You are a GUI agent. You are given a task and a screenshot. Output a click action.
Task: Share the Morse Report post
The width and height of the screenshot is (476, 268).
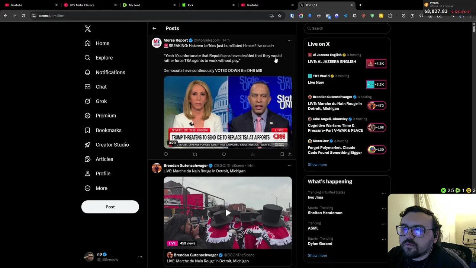tap(290, 154)
